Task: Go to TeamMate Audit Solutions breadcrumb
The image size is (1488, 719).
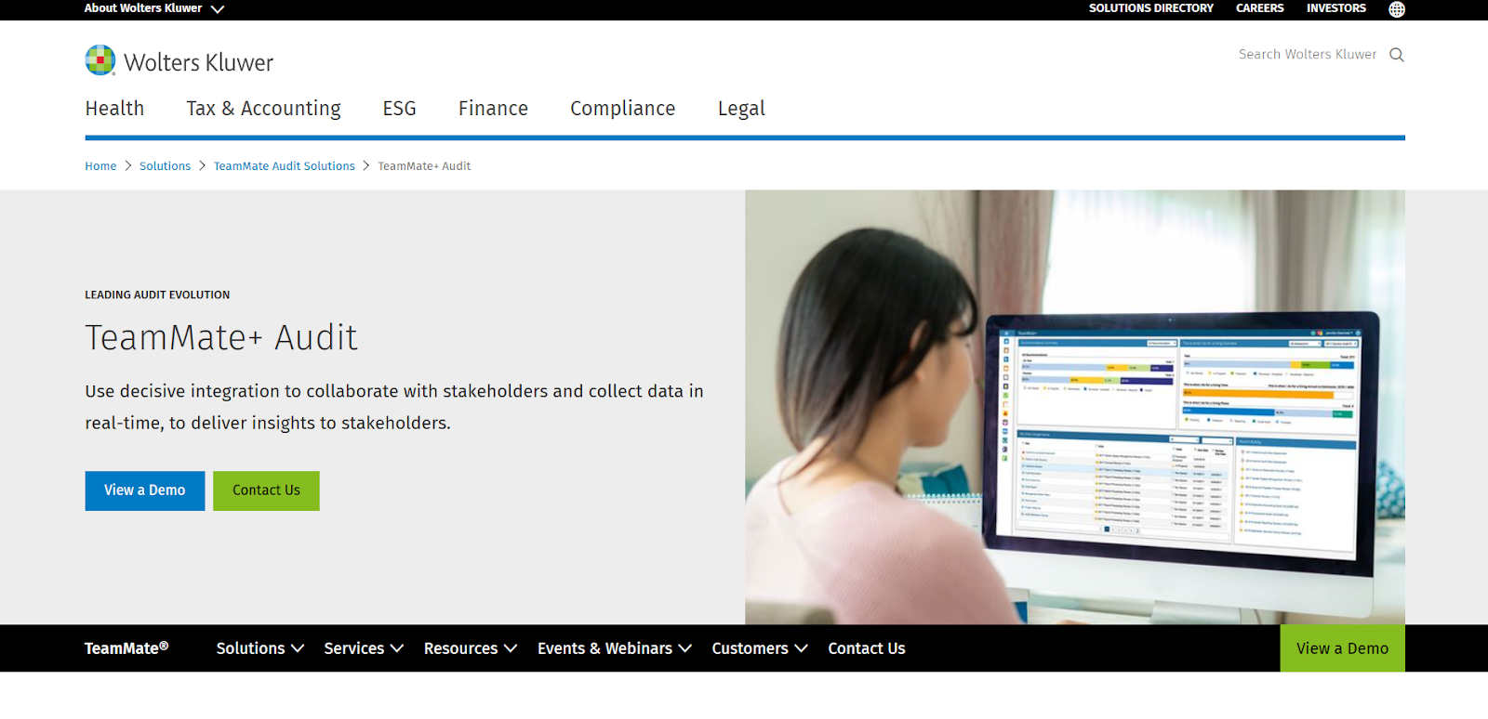Action: 284,166
